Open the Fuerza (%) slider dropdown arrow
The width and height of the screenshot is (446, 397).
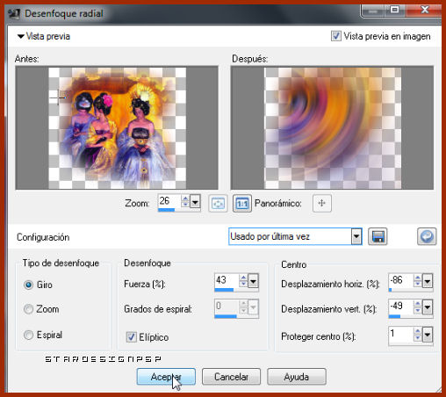[x=253, y=281]
